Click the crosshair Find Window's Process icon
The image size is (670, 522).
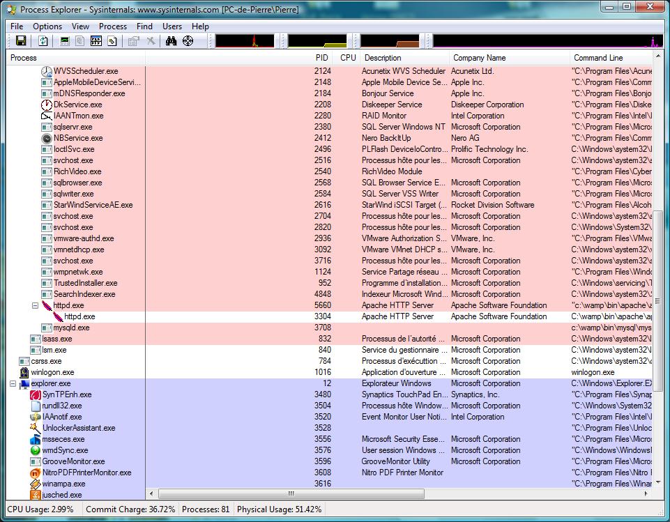188,42
